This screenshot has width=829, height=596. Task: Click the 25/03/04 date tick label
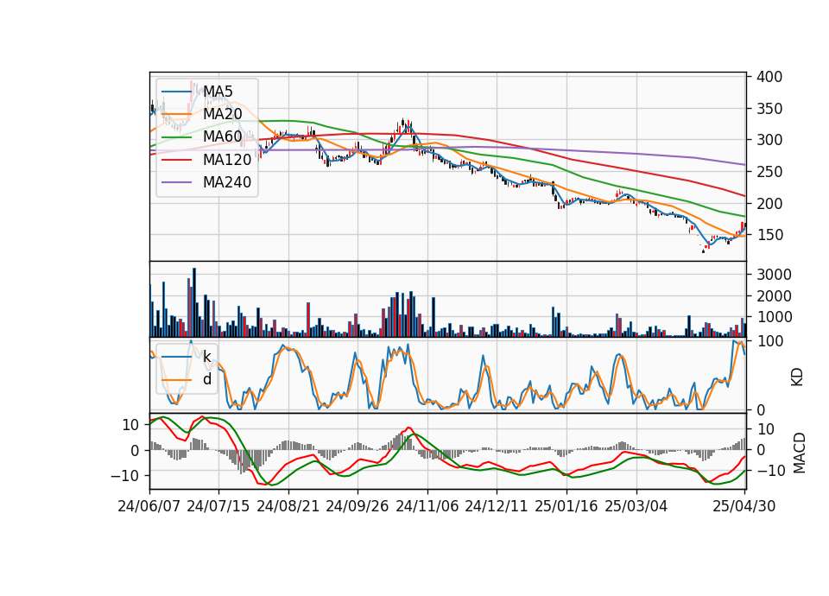point(636,506)
